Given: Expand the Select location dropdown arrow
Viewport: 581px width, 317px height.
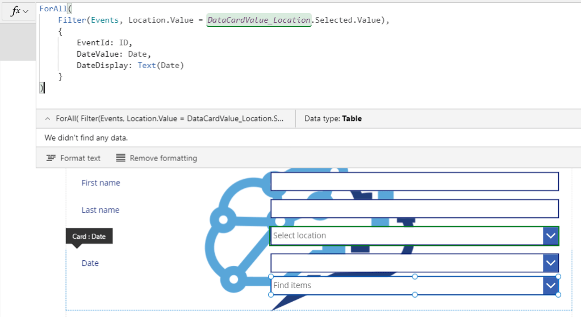Looking at the screenshot, I should pos(550,235).
